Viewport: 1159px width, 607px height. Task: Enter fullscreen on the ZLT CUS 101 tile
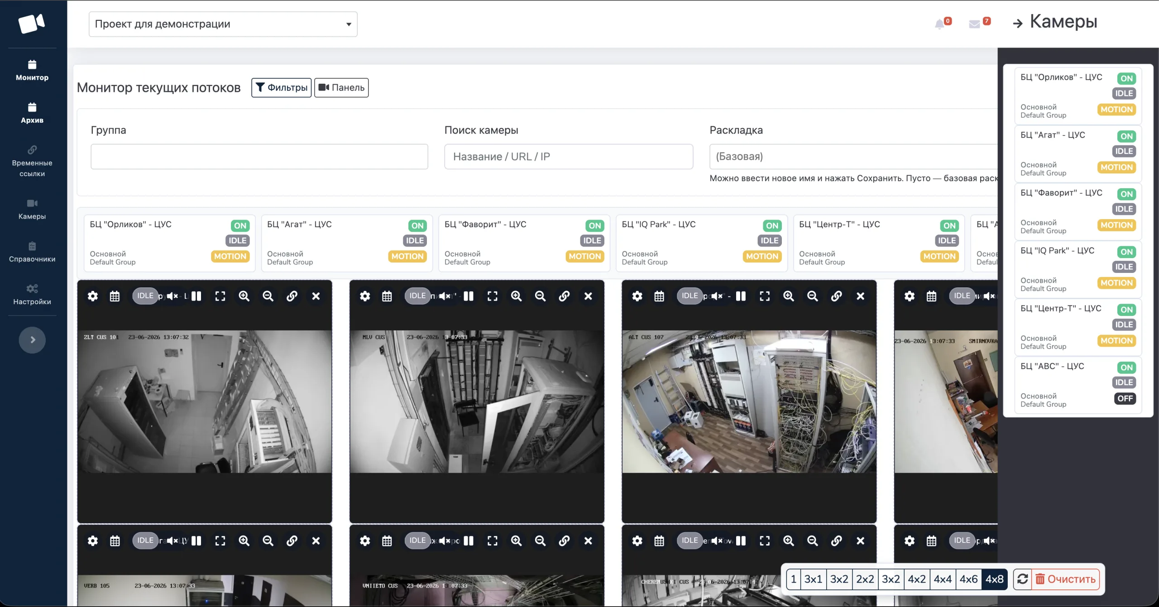click(x=220, y=296)
